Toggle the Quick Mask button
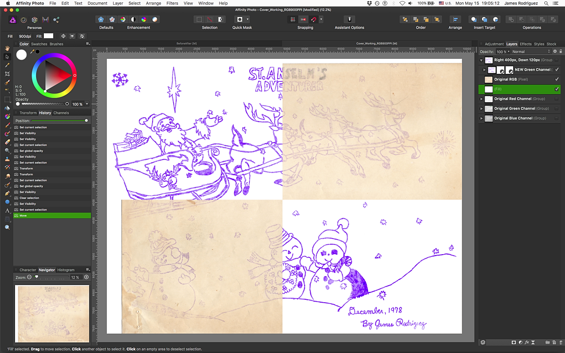The width and height of the screenshot is (565, 353). [240, 19]
